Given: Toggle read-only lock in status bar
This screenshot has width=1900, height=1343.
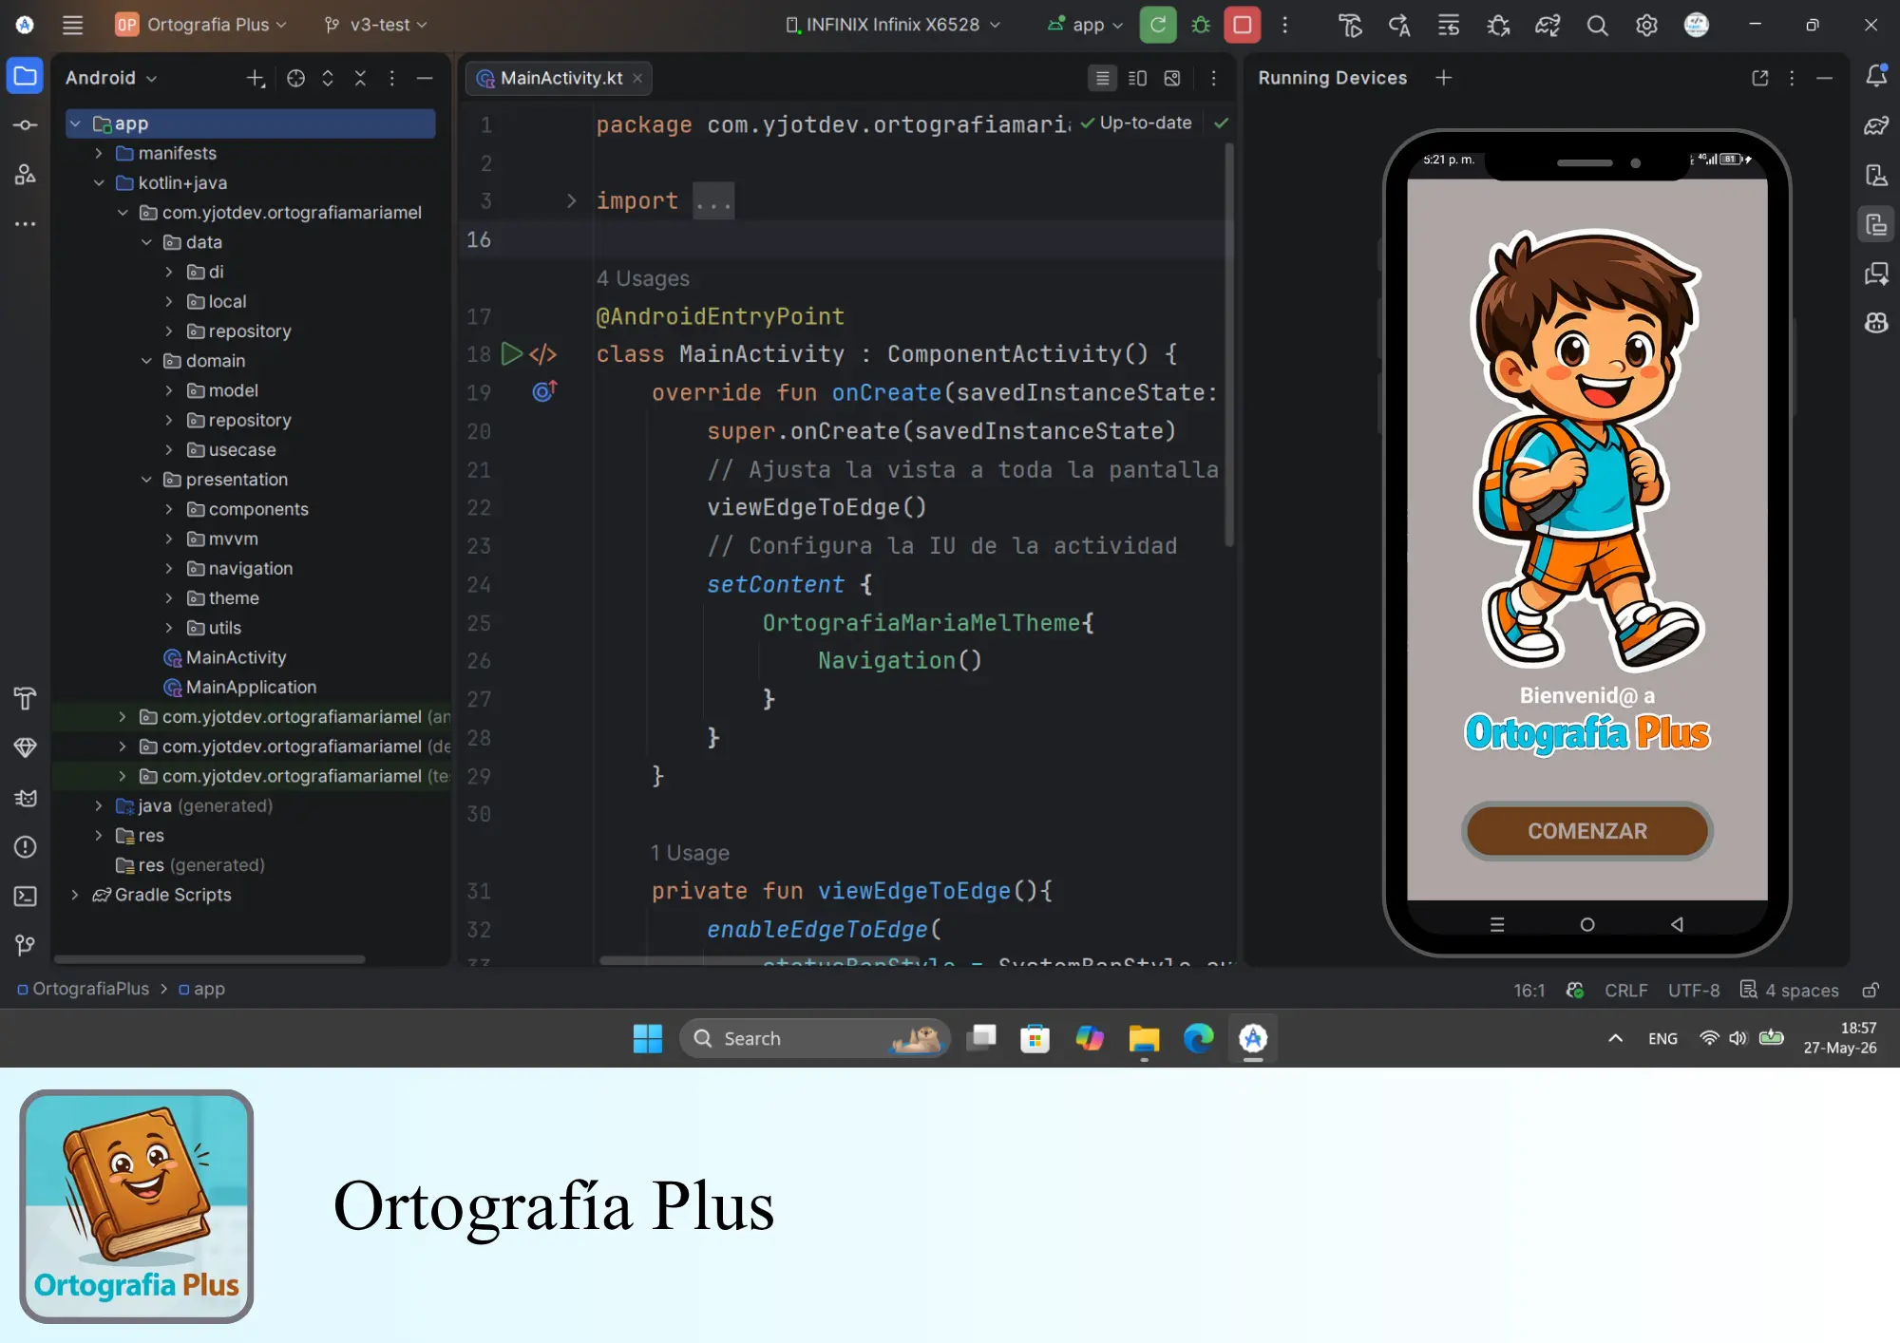Looking at the screenshot, I should click(1871, 990).
